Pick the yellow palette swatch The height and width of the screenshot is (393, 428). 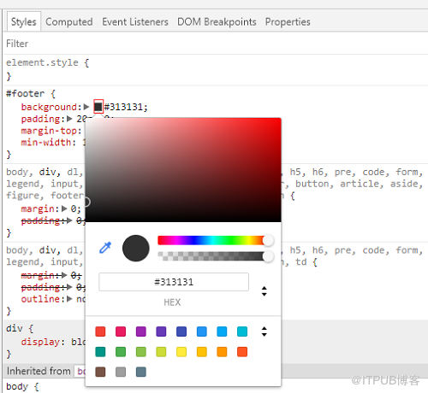click(181, 352)
